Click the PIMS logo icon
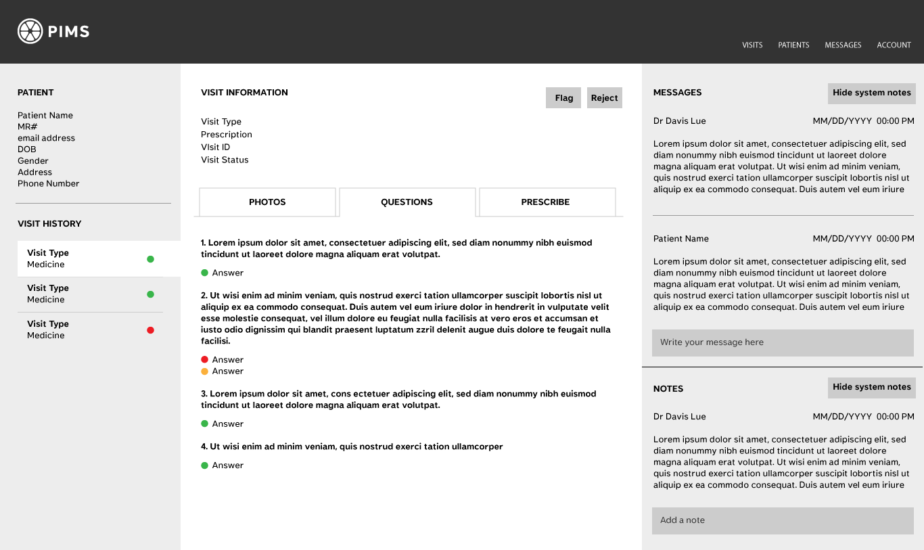Viewport: 924px width, 550px height. tap(30, 31)
